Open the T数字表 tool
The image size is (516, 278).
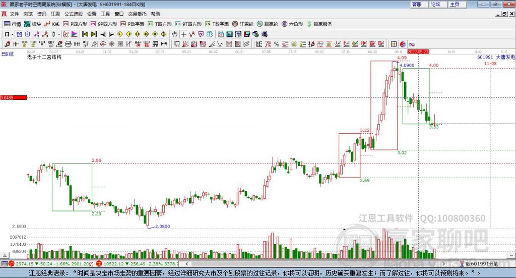[217, 24]
